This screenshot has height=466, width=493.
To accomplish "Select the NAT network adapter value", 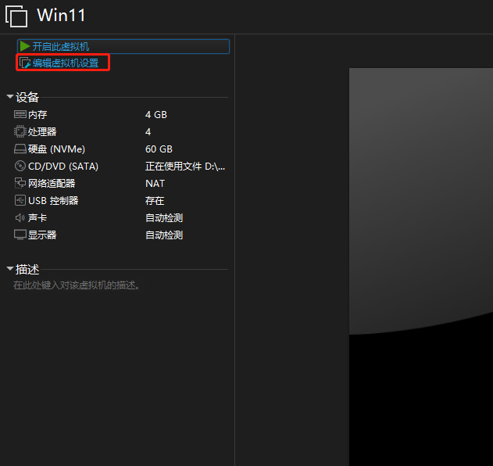I will pyautogui.click(x=155, y=184).
